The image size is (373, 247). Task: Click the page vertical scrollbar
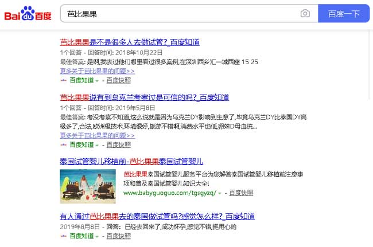point(370,64)
